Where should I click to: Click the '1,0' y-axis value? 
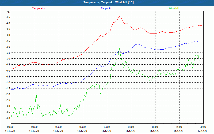tap(8, 59)
